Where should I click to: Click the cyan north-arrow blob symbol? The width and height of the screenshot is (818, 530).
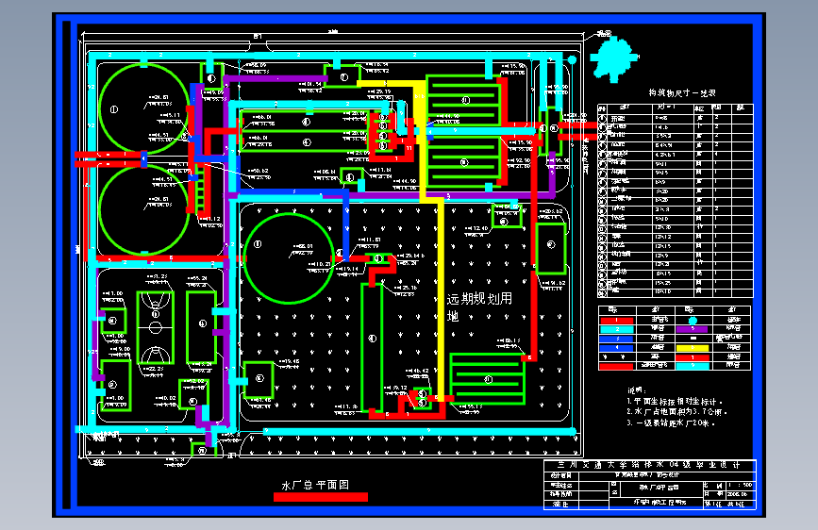pyautogui.click(x=614, y=58)
